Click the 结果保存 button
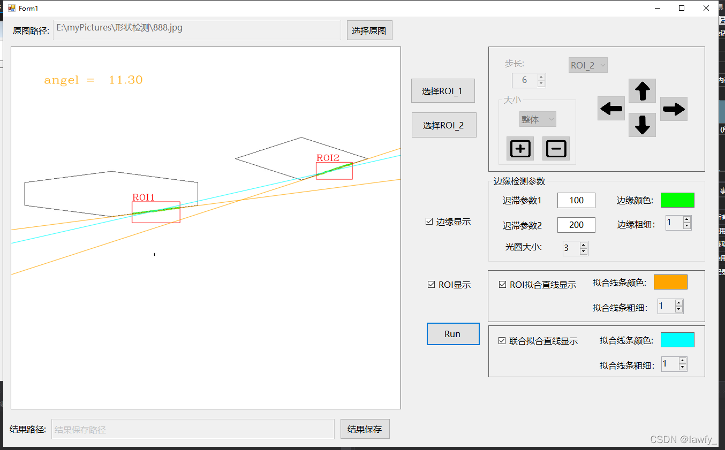The image size is (725, 450). [365, 429]
